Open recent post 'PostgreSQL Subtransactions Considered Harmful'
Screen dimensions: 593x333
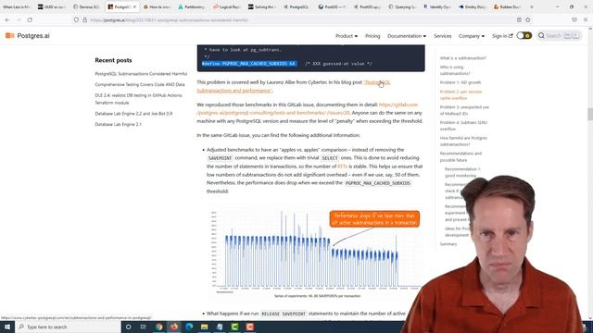141,74
